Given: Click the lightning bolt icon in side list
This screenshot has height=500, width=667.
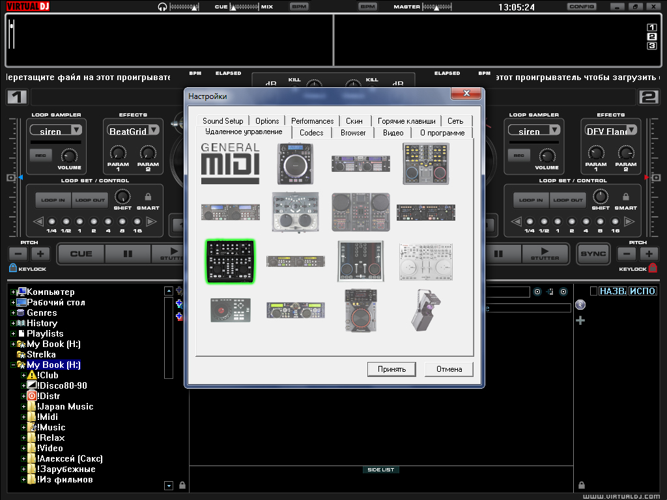Looking at the screenshot, I should (x=580, y=305).
